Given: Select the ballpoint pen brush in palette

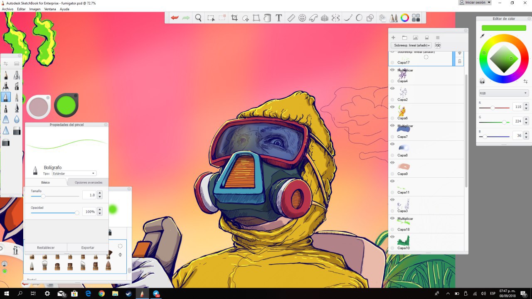Looking at the screenshot, I should pyautogui.click(x=6, y=97).
